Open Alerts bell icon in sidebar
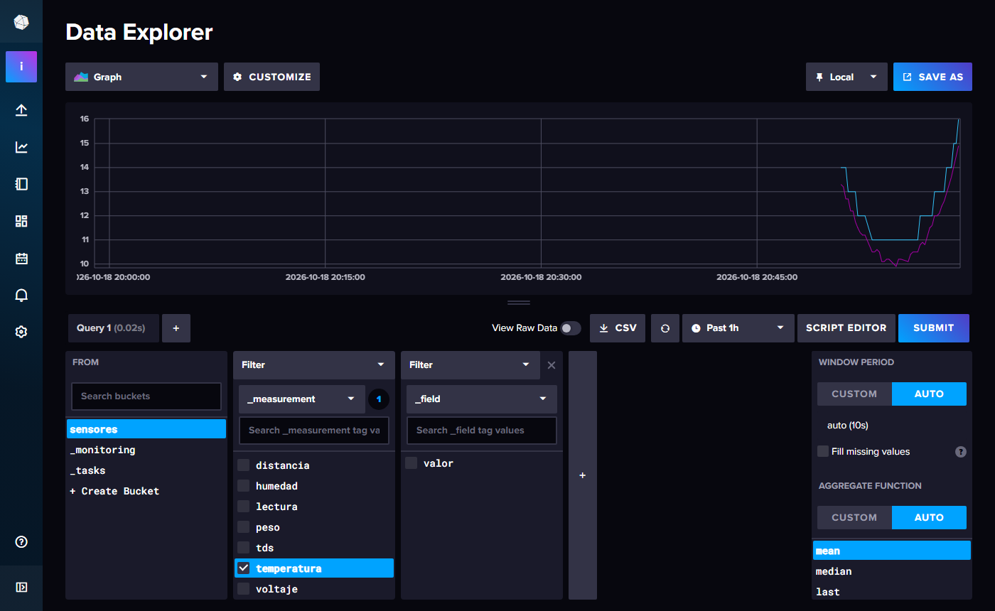Viewport: 995px width, 611px height. click(21, 295)
